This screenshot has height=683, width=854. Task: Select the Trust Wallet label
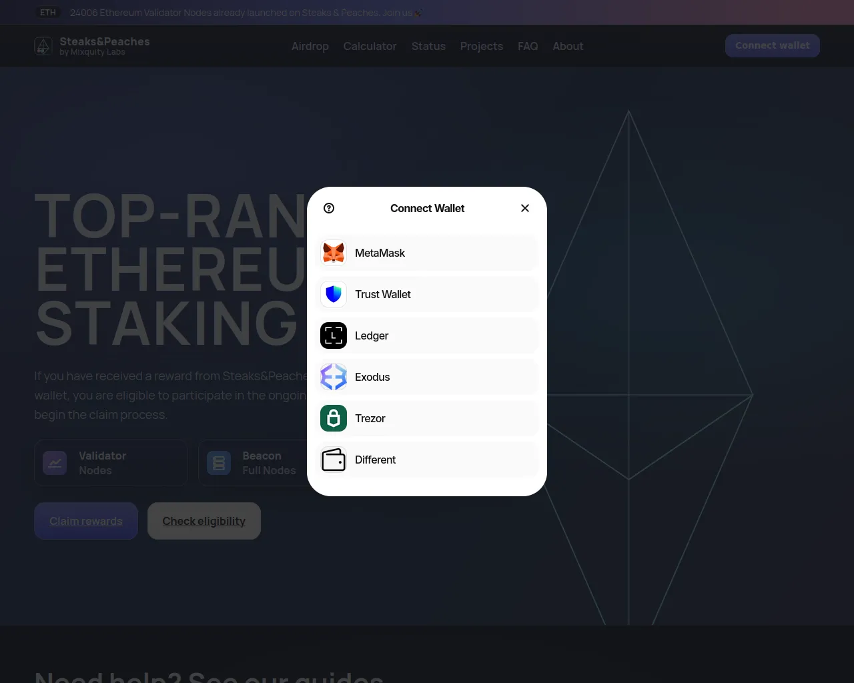click(383, 295)
